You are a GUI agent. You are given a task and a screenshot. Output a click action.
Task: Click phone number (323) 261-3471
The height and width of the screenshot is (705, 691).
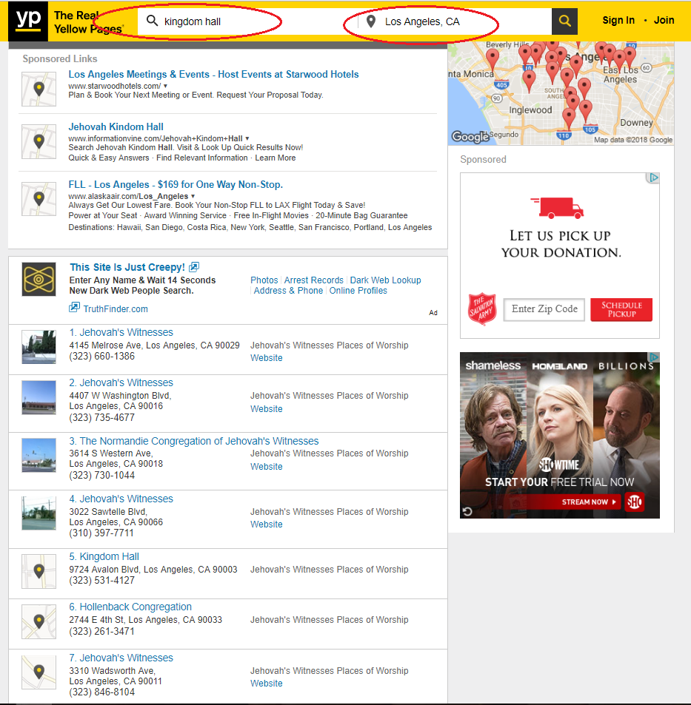pyautogui.click(x=101, y=631)
